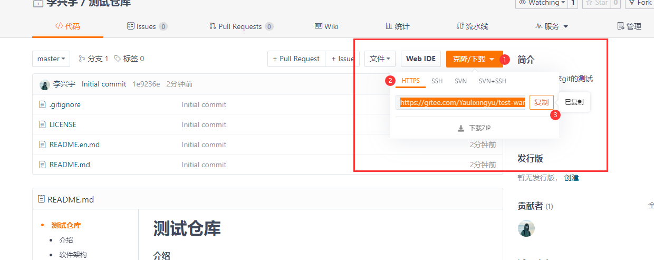
Task: Open the latest commit message Initial commit
Action: click(x=104, y=84)
